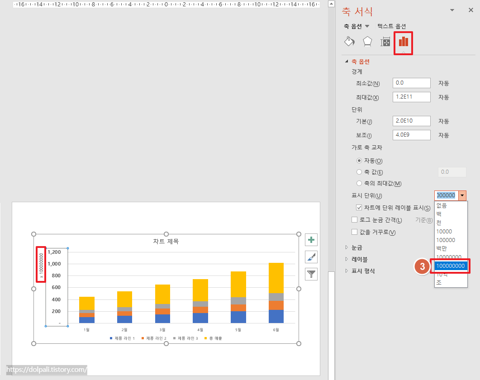Uncheck 차트에 단위 레이블 표시 checkbox

coord(359,208)
